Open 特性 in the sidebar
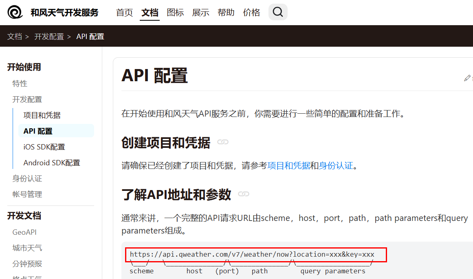This screenshot has height=279, width=473. 20,84
